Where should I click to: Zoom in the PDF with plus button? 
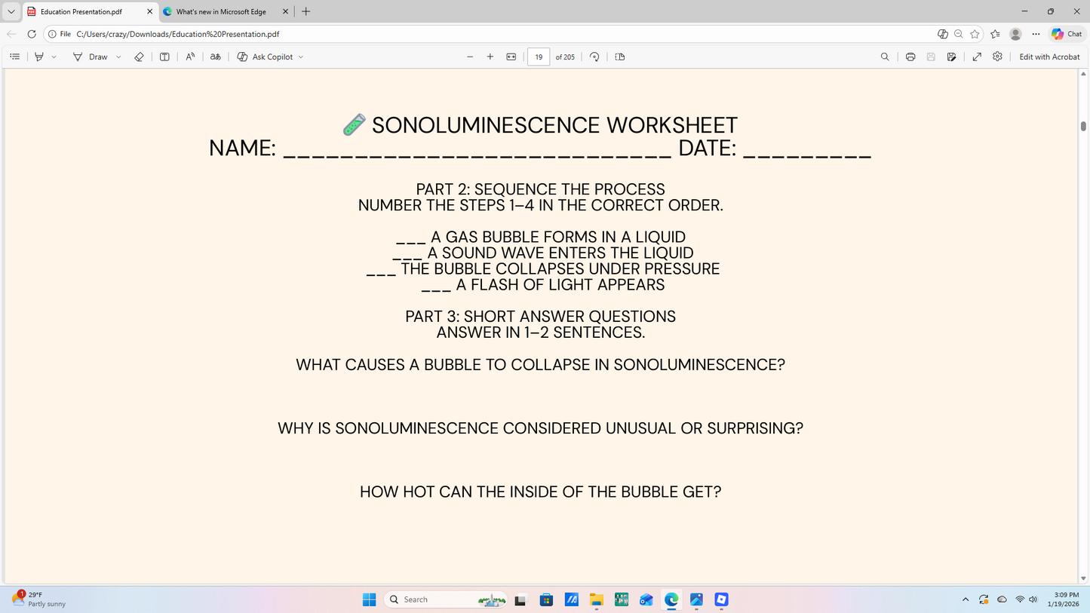(490, 57)
